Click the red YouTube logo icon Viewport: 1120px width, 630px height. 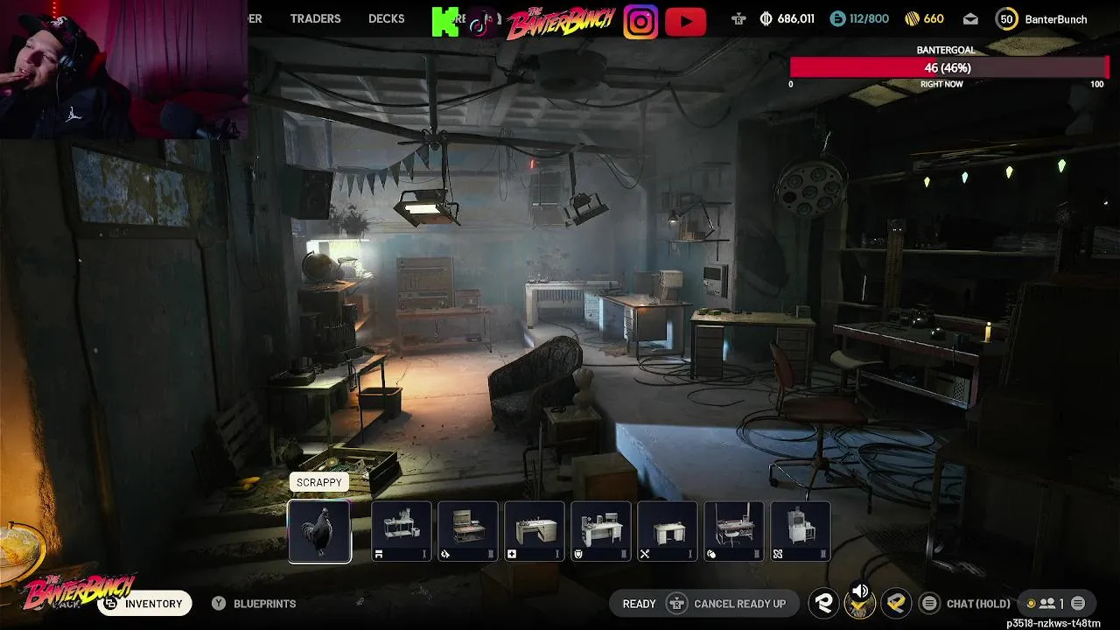pyautogui.click(x=685, y=22)
